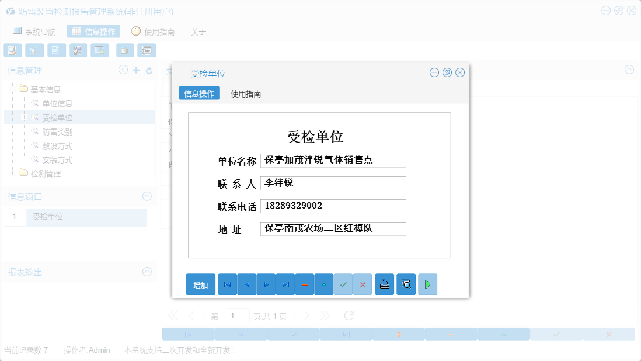This screenshot has height=361, width=641.
Task: Open the report view icon in the toolbar
Action: [x=34, y=50]
